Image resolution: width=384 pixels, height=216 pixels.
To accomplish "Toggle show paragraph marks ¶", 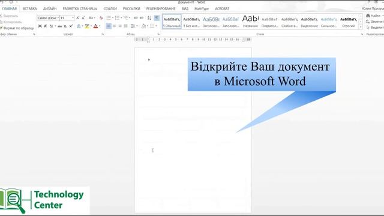I will click(157, 18).
